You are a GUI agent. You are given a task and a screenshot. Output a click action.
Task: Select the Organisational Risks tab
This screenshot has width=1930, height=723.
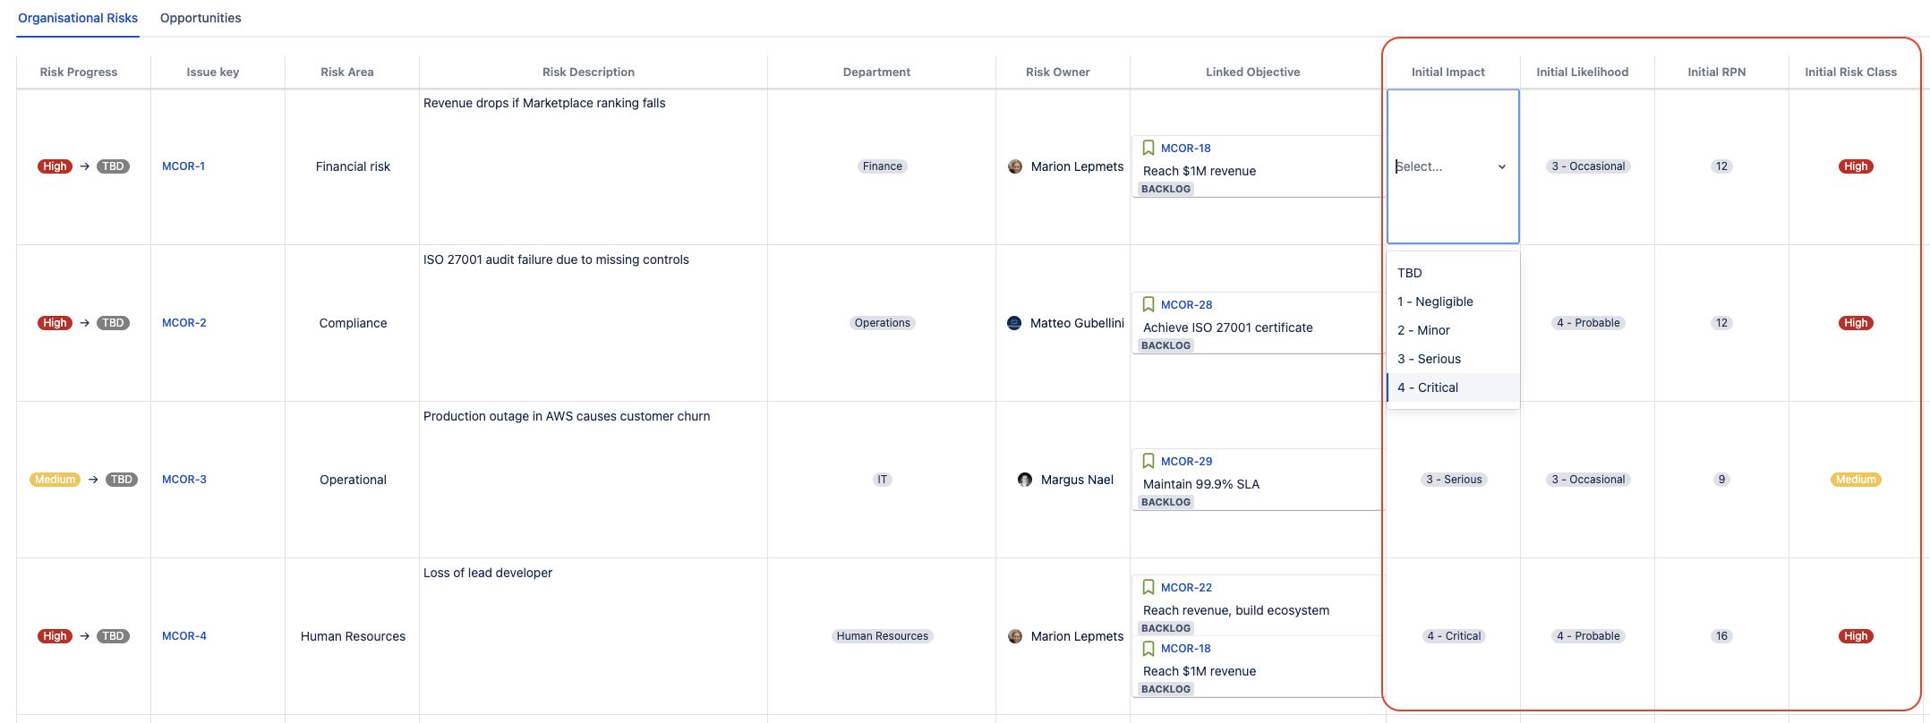click(x=78, y=18)
